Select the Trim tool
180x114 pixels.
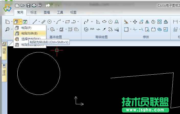click(x=135, y=29)
